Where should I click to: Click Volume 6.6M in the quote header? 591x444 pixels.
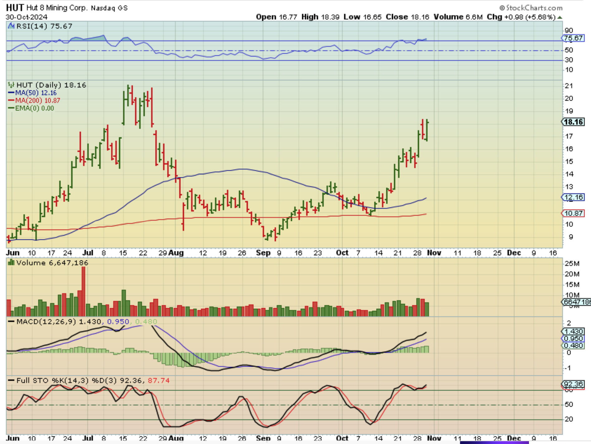(458, 17)
